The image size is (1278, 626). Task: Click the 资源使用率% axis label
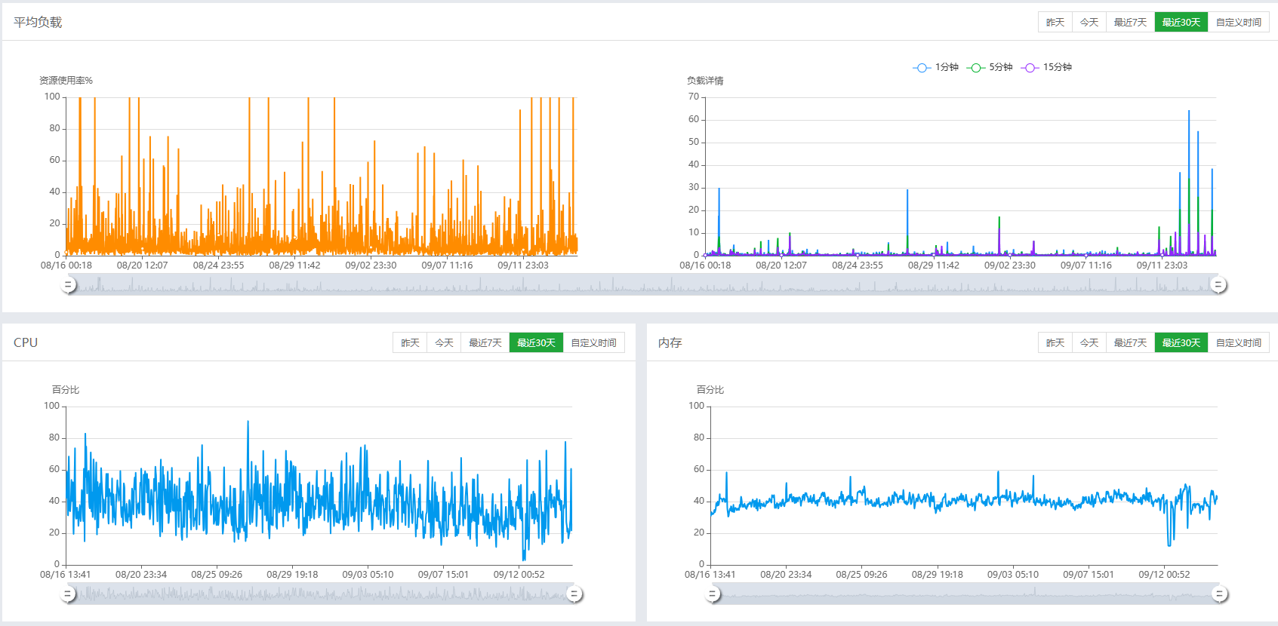coord(66,81)
